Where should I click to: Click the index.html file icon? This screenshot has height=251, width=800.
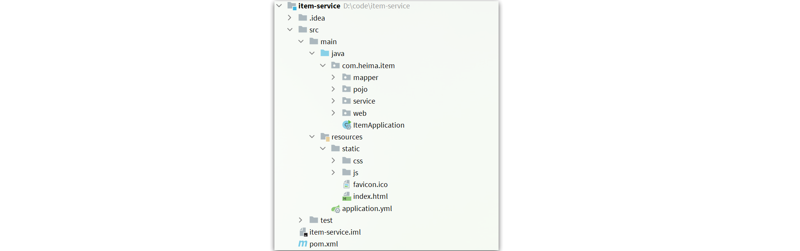tap(347, 196)
